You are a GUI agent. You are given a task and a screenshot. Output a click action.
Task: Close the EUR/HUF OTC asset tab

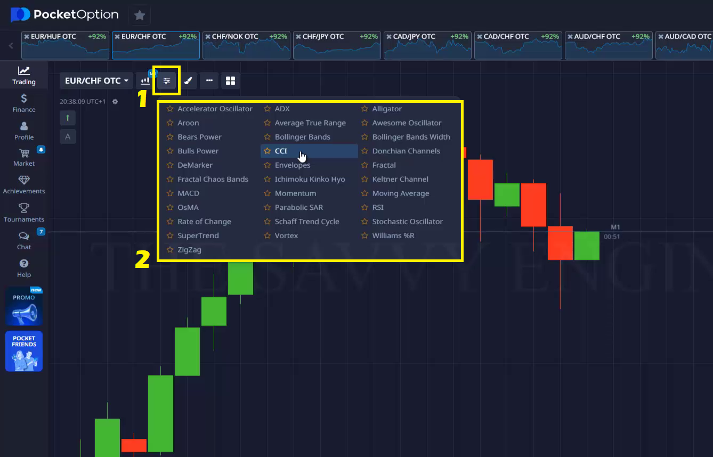click(27, 37)
